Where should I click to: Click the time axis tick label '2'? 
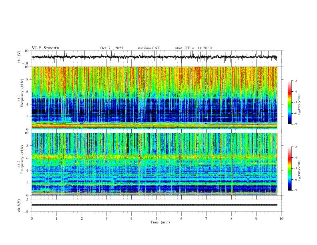[x=82, y=219]
